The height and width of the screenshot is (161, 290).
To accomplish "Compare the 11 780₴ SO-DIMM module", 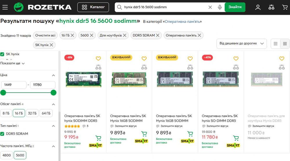I will [236, 67].
